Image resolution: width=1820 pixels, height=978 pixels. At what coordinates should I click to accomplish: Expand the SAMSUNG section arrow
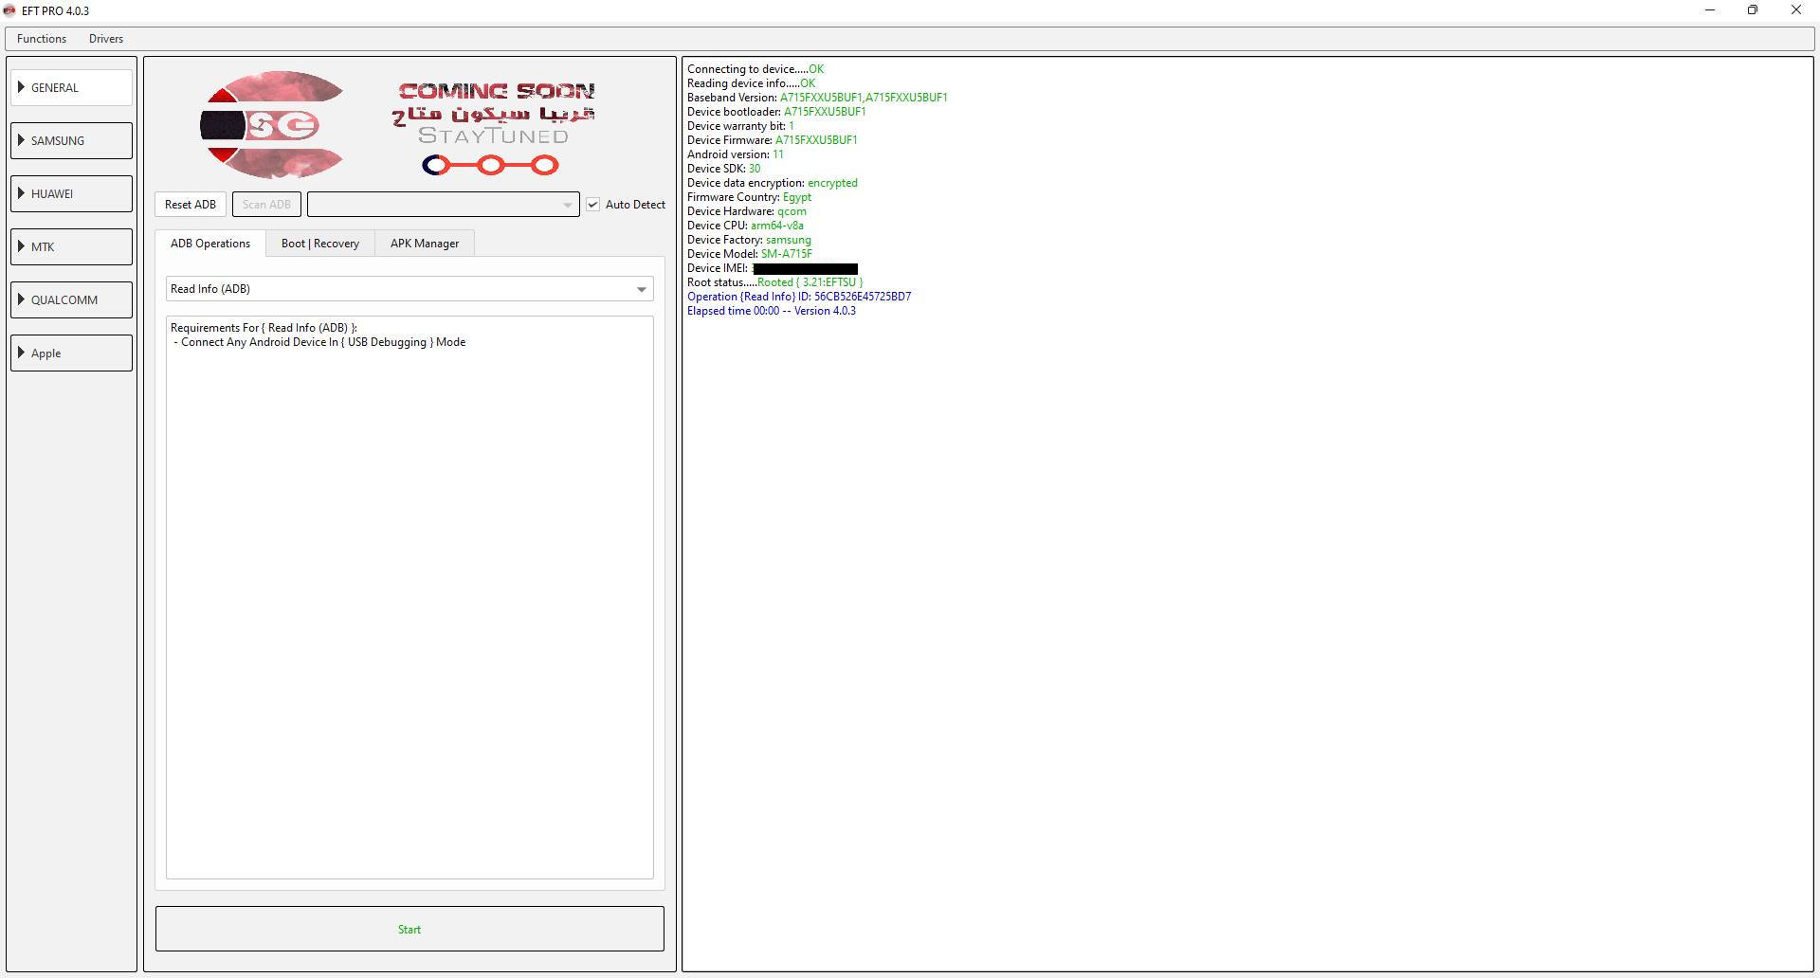click(21, 140)
